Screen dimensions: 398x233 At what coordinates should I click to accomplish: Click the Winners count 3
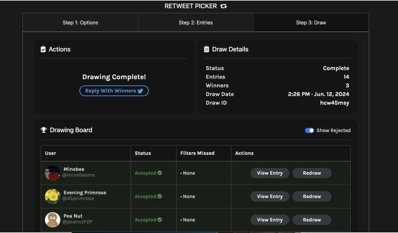(347, 85)
